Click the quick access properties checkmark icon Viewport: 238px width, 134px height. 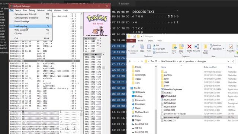(x=135, y=36)
